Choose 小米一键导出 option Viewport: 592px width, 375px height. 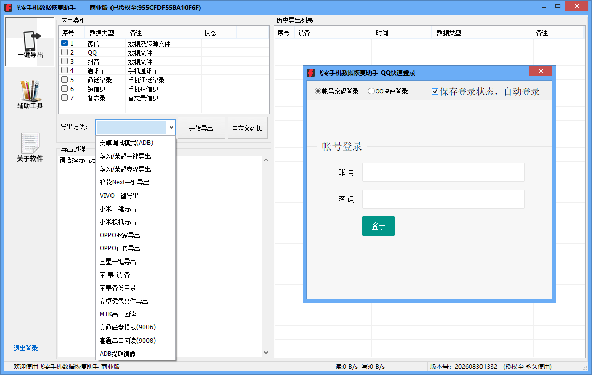coord(135,209)
